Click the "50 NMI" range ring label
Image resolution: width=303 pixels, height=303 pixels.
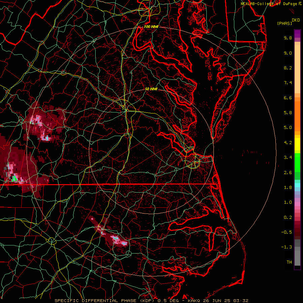pyautogui.click(x=151, y=89)
